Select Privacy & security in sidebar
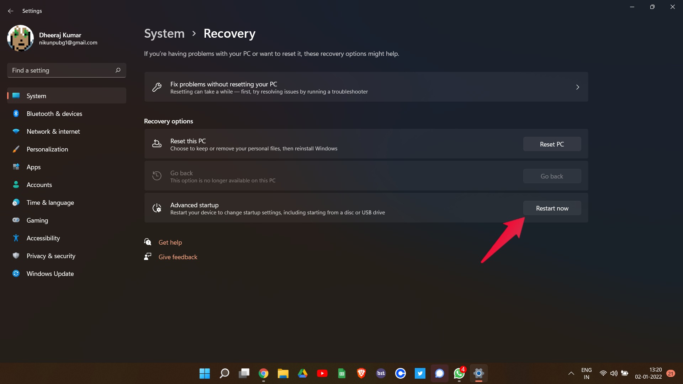The height and width of the screenshot is (384, 683). (x=51, y=256)
